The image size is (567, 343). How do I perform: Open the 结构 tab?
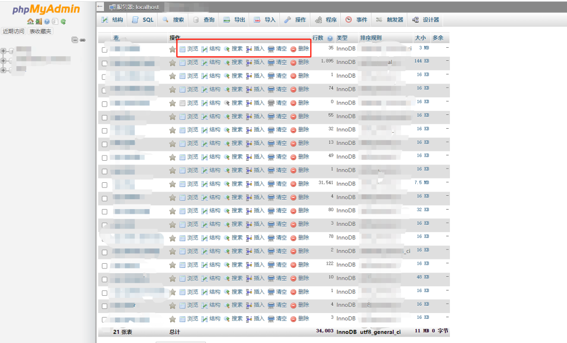click(x=112, y=20)
